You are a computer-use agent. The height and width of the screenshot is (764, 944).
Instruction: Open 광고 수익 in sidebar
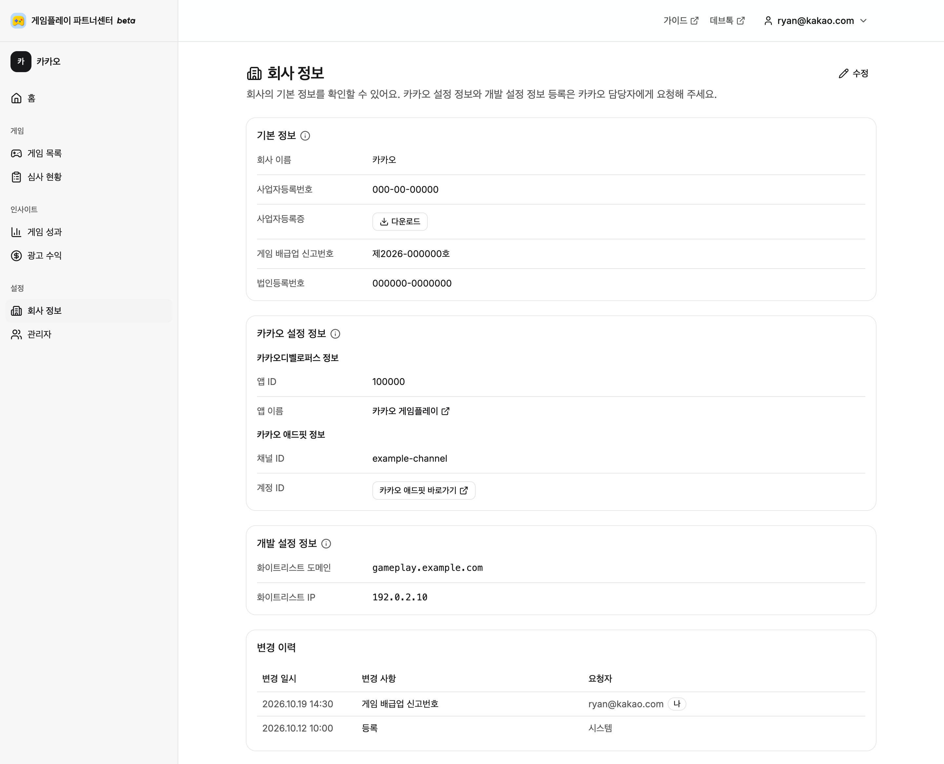pyautogui.click(x=89, y=256)
